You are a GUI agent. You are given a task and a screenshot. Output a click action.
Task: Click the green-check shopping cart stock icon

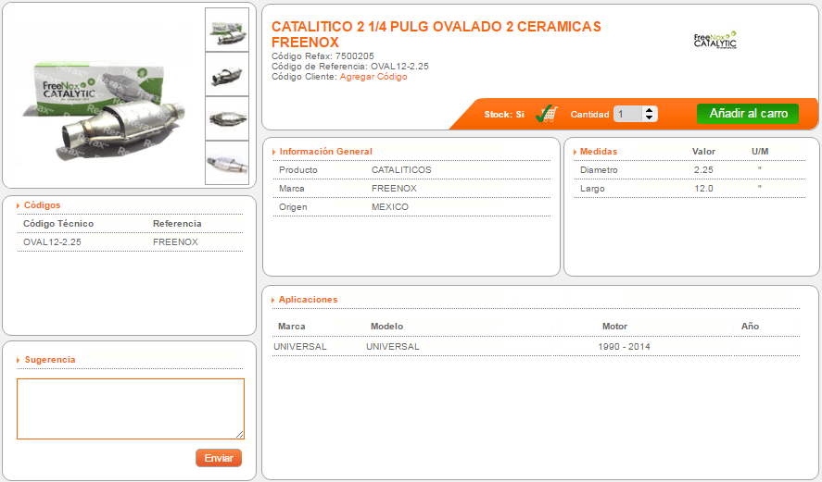click(x=547, y=114)
